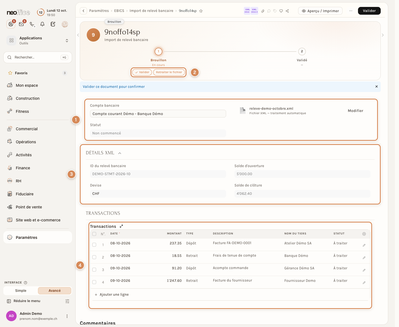Go back with the breadcrumb arrow button

[83, 11]
